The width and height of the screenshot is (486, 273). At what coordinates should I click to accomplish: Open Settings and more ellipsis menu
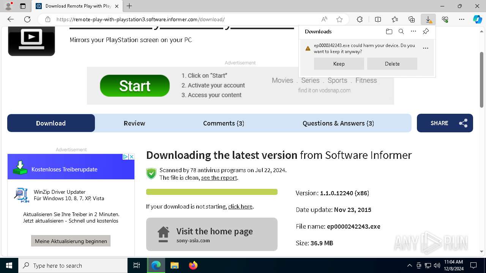coord(462,19)
